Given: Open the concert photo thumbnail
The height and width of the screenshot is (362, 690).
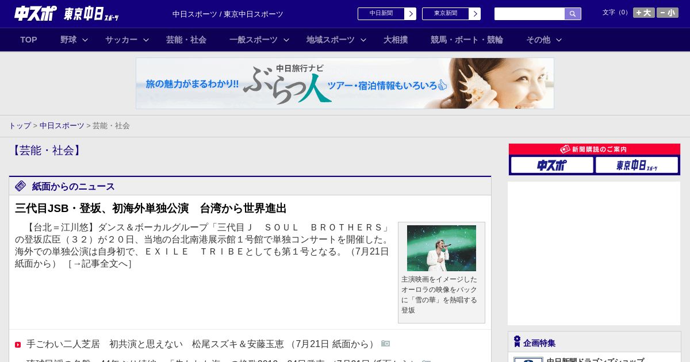Looking at the screenshot, I should tap(442, 248).
